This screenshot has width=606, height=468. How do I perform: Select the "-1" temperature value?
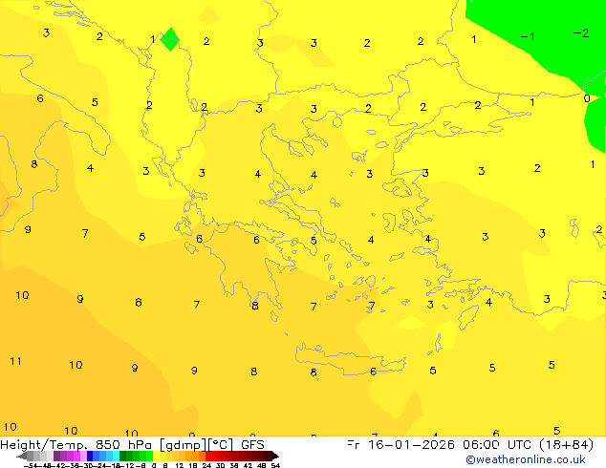click(x=527, y=36)
